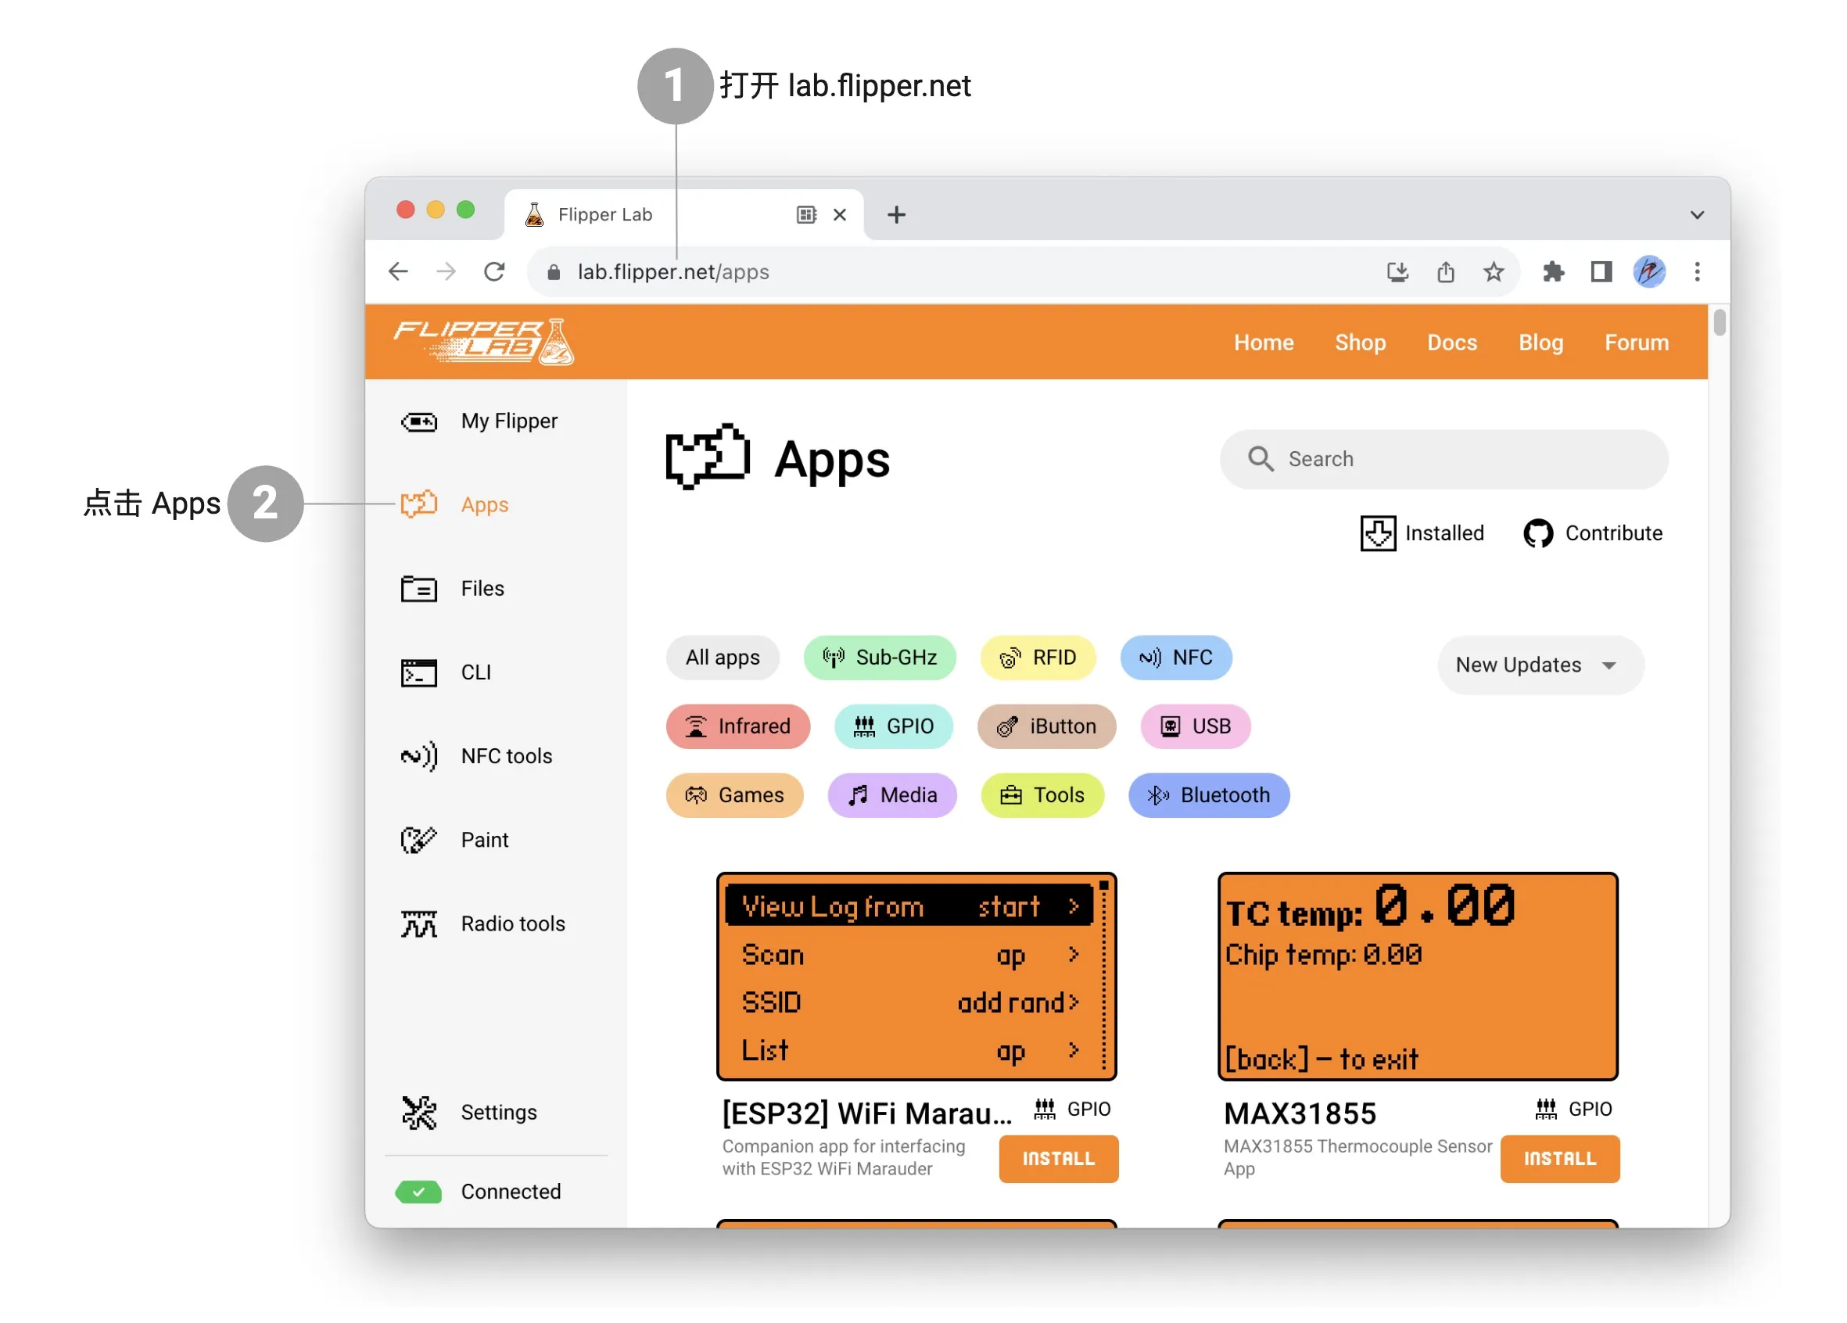Open the MAX31855 app title
Viewport: 1847px width, 1323px height.
coord(1300,1113)
